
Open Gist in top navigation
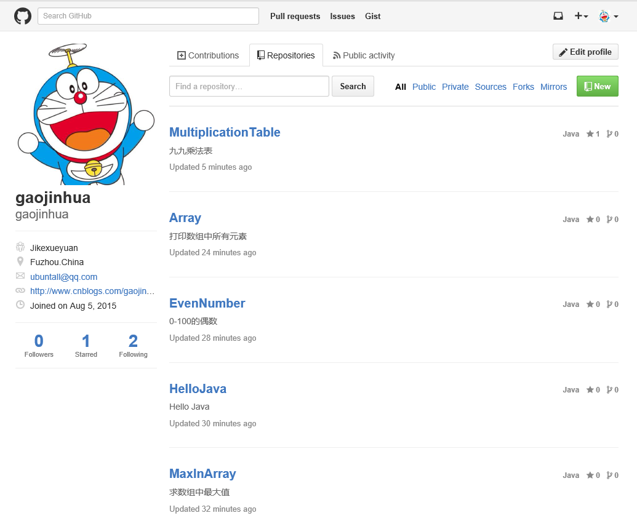point(372,16)
